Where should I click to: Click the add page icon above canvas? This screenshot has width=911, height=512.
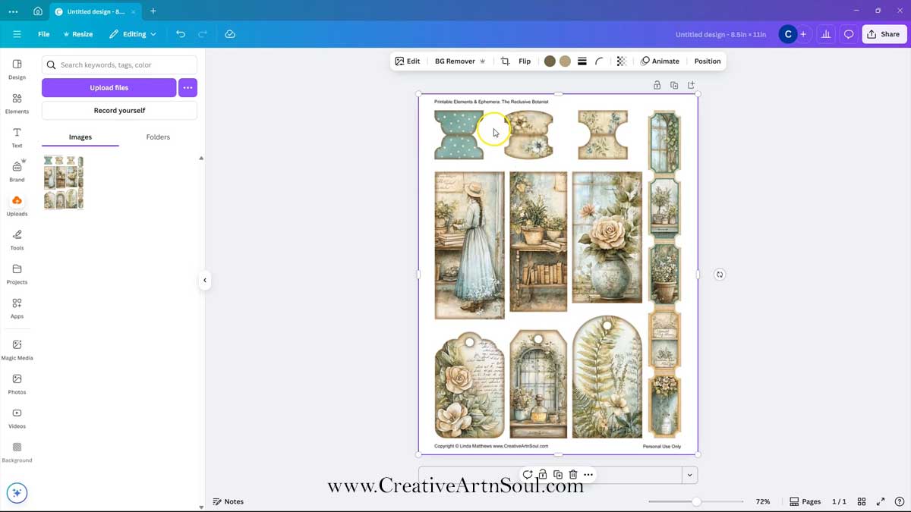tap(691, 85)
